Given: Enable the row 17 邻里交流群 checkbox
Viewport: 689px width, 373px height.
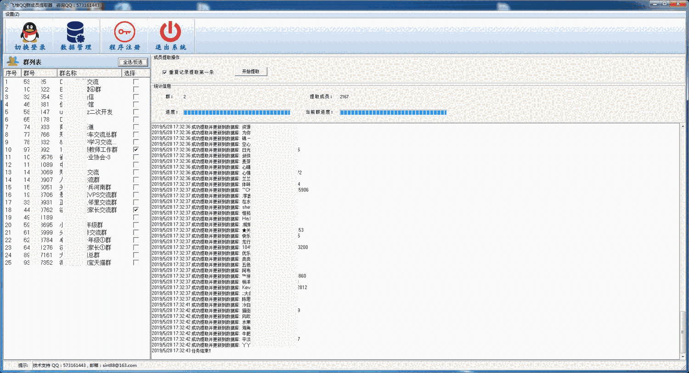Looking at the screenshot, I should point(136,202).
